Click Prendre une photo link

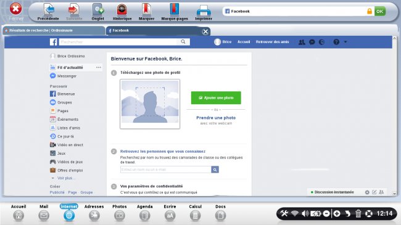point(216,118)
